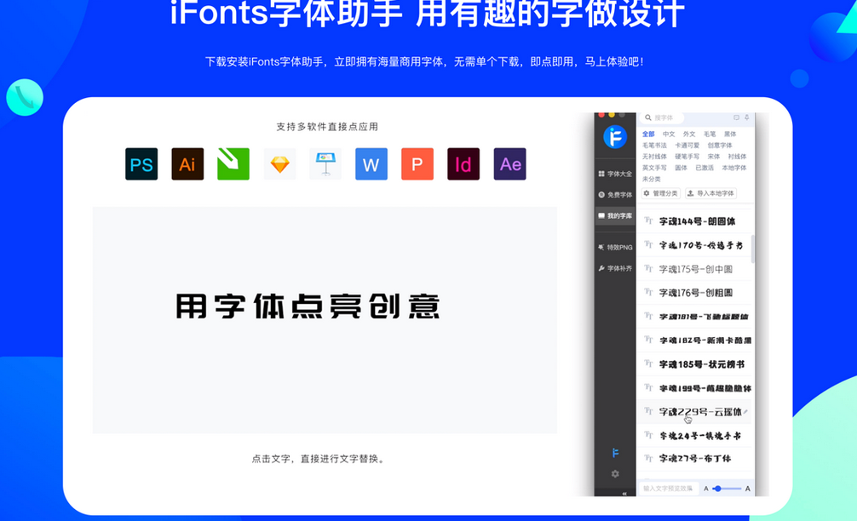Click the After Effects Ae icon
Image resolution: width=857 pixels, height=521 pixels.
510,163
